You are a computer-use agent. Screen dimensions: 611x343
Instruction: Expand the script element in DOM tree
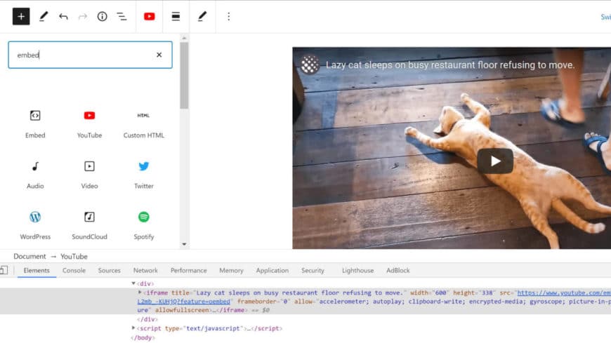(x=133, y=328)
